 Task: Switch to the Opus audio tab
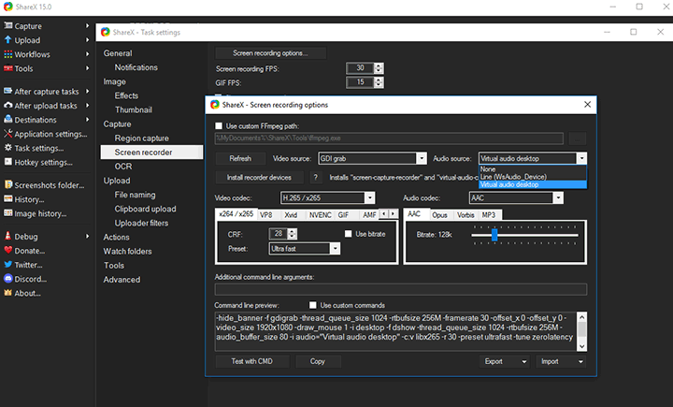coord(441,214)
